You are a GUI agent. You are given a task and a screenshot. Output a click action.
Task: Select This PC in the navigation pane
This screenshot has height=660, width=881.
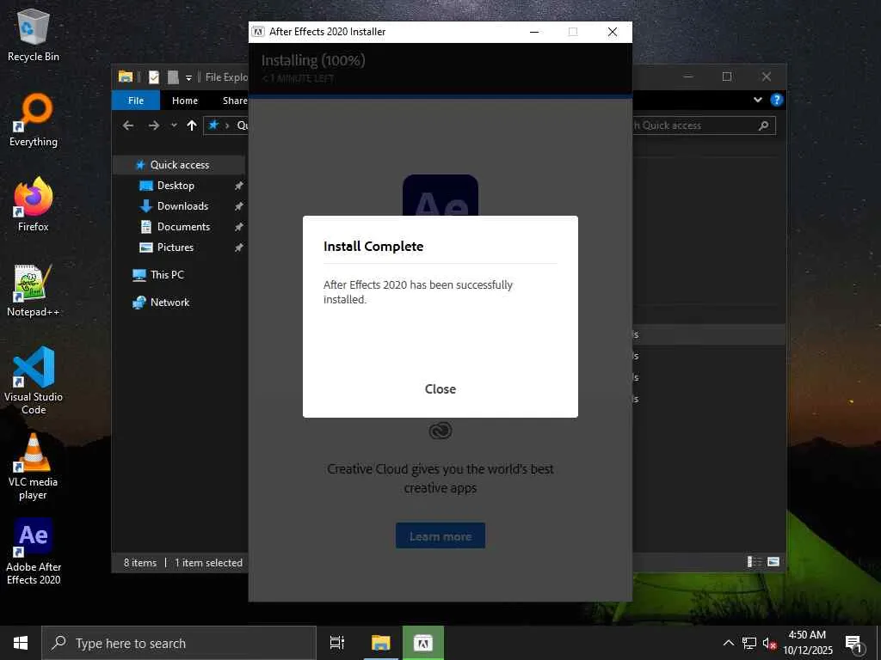click(167, 275)
